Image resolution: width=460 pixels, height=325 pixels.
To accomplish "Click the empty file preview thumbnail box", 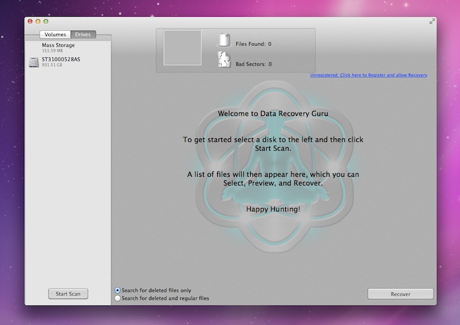I will 182,48.
